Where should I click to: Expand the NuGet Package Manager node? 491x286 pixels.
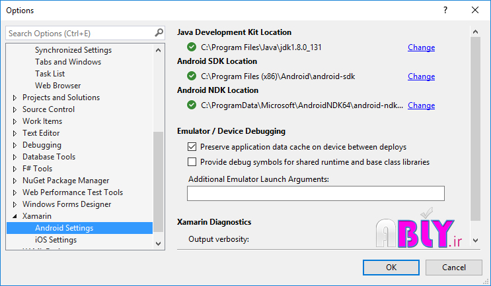pos(15,181)
